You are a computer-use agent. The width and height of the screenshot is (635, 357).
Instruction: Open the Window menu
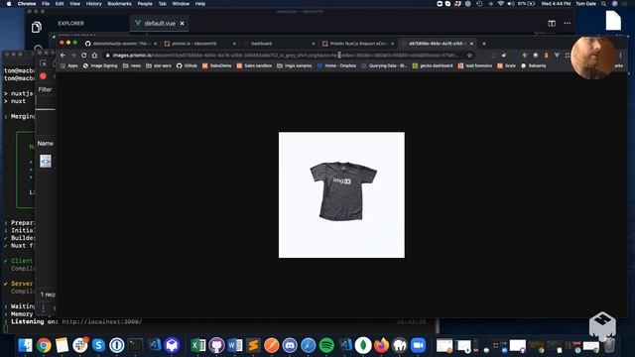pyautogui.click(x=181, y=4)
